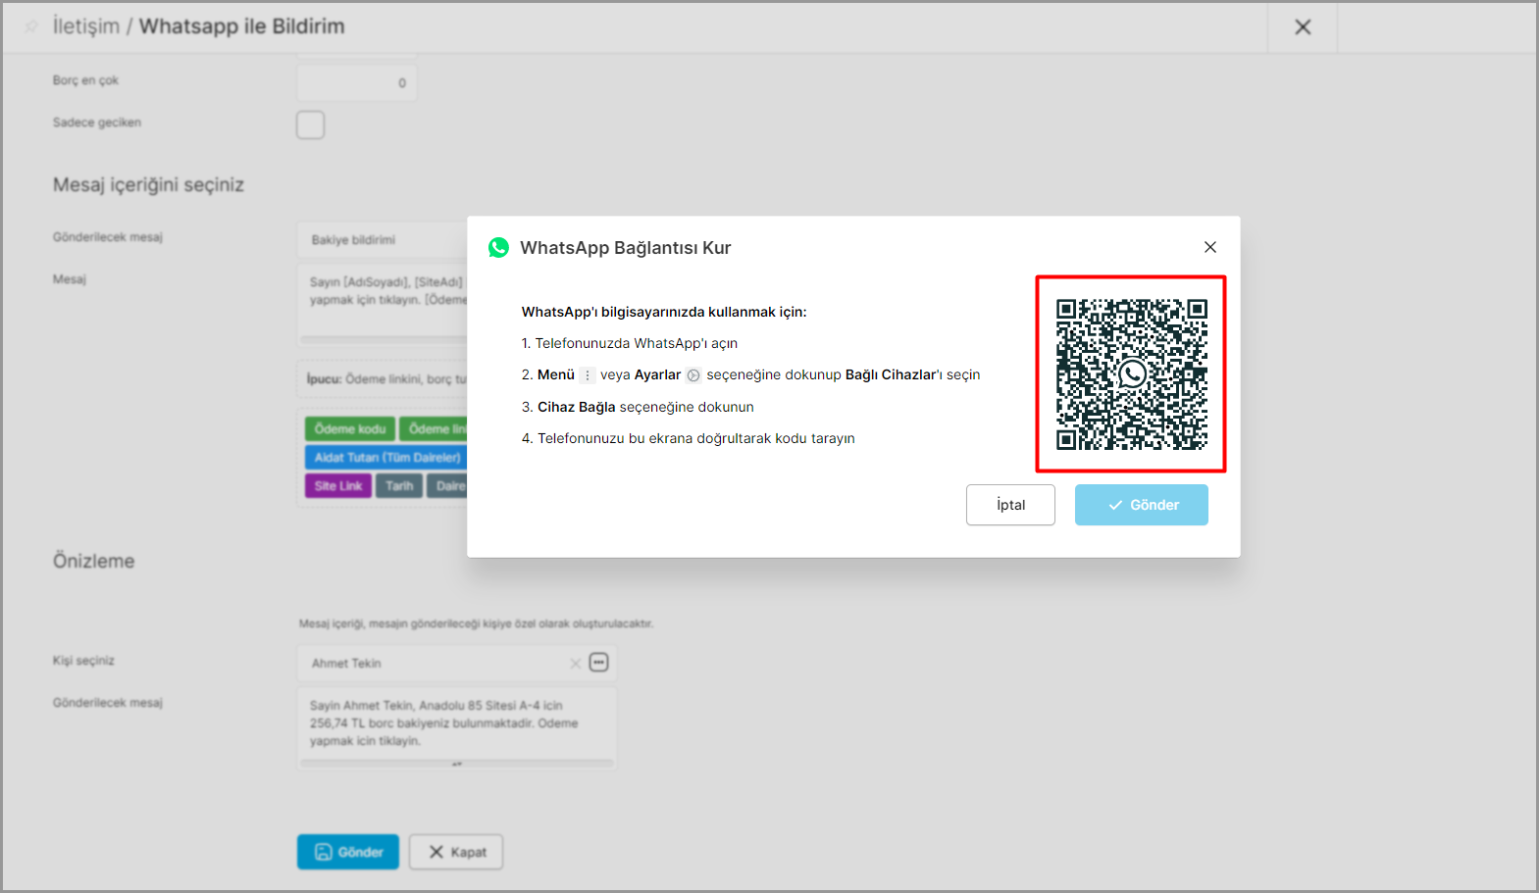Viewport: 1539px width, 893px height.
Task: Clear the Ahmet Tekin person selection
Action: [x=575, y=664]
